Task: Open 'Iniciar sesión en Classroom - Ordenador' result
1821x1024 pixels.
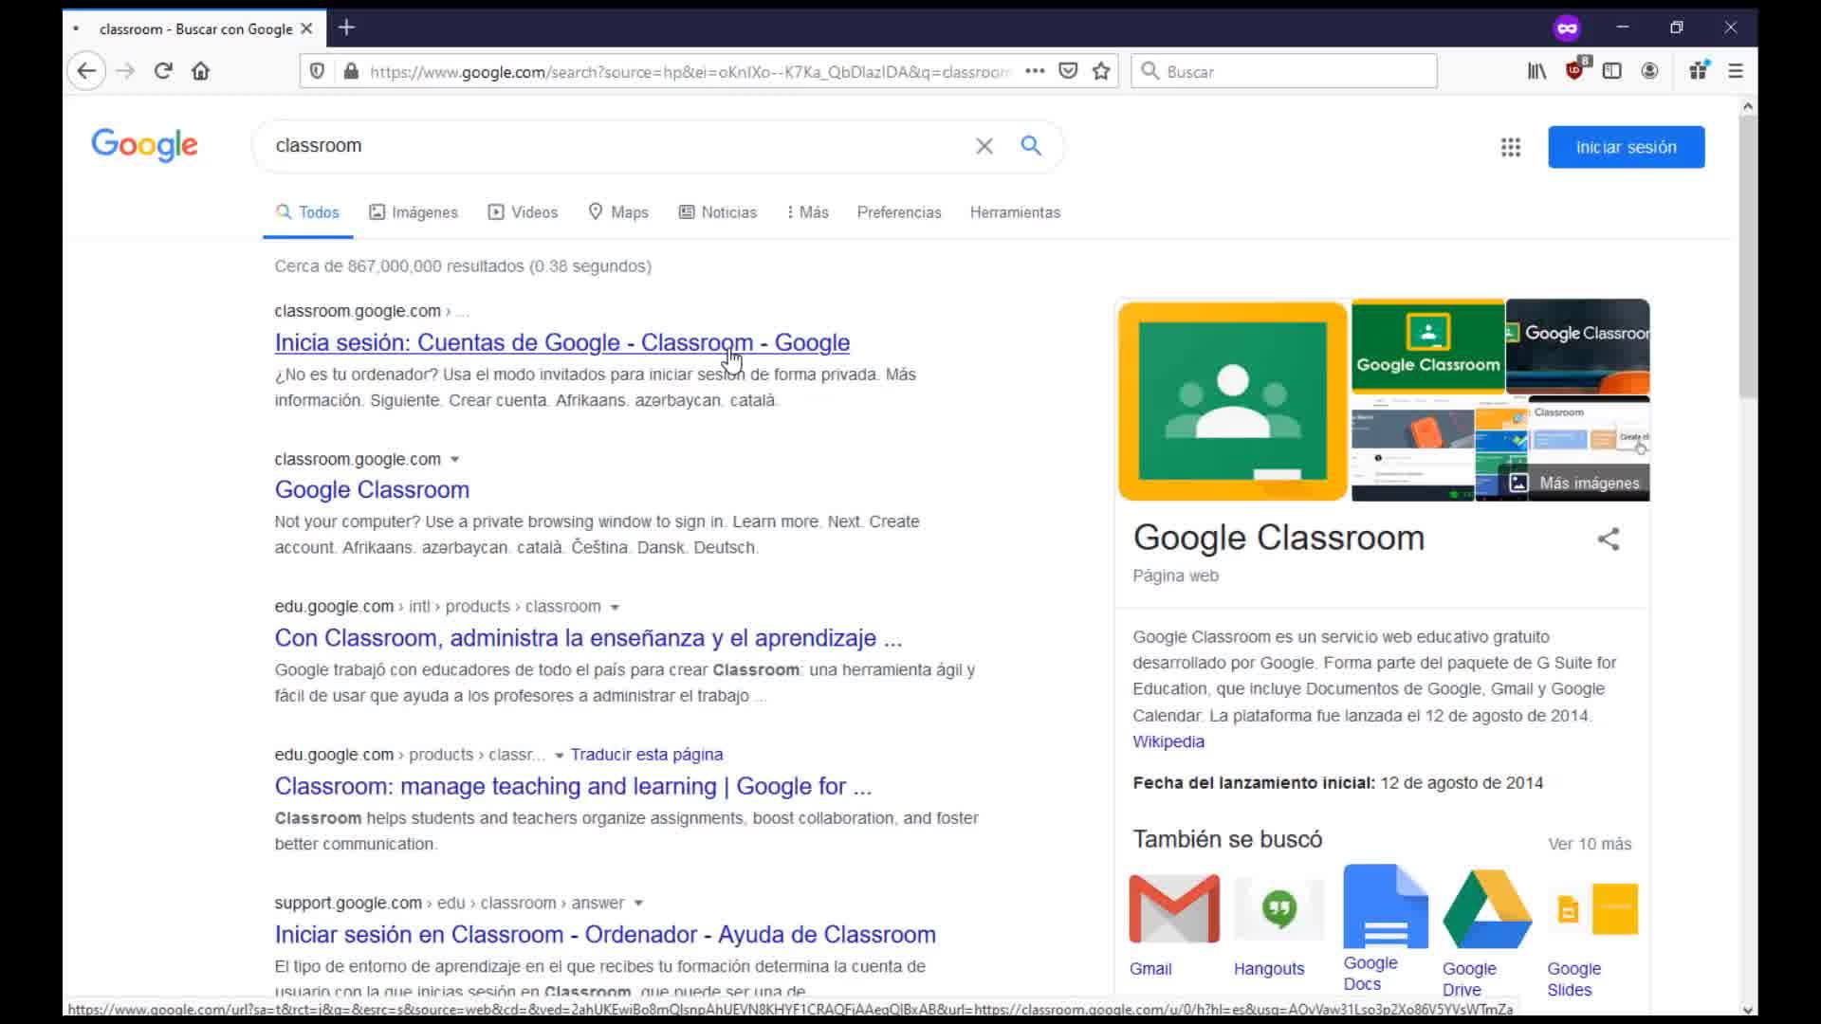Action: coord(605,934)
